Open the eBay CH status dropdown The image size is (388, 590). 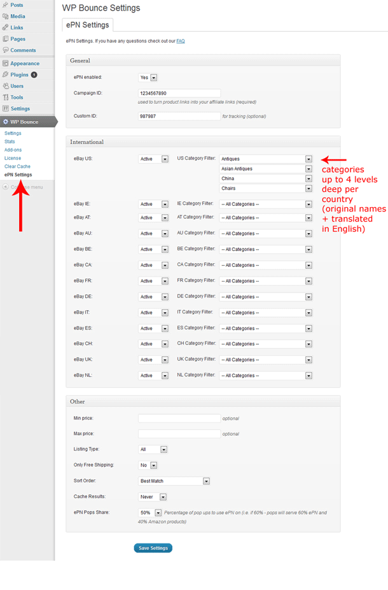(153, 343)
